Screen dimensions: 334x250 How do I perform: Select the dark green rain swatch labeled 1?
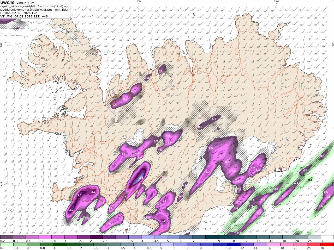coord(60,245)
